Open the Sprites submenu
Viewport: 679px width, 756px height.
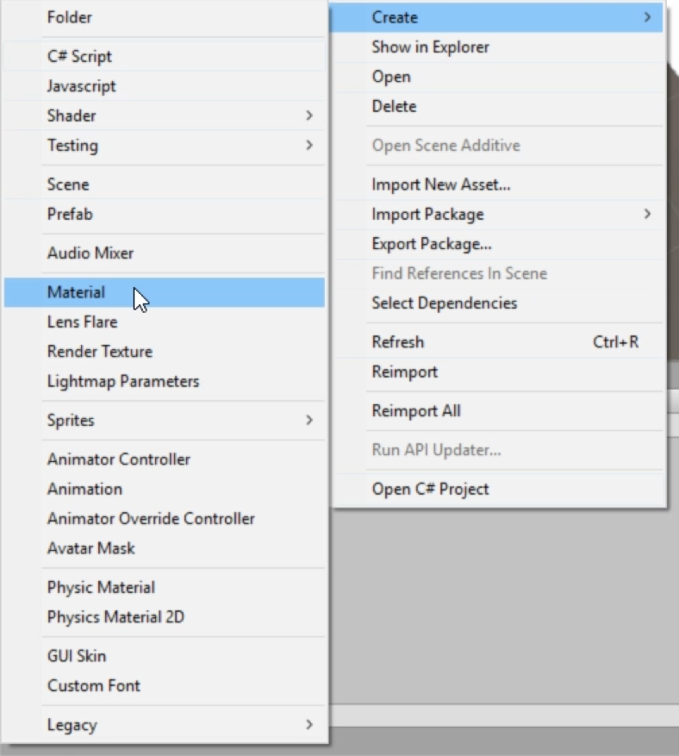(165, 421)
